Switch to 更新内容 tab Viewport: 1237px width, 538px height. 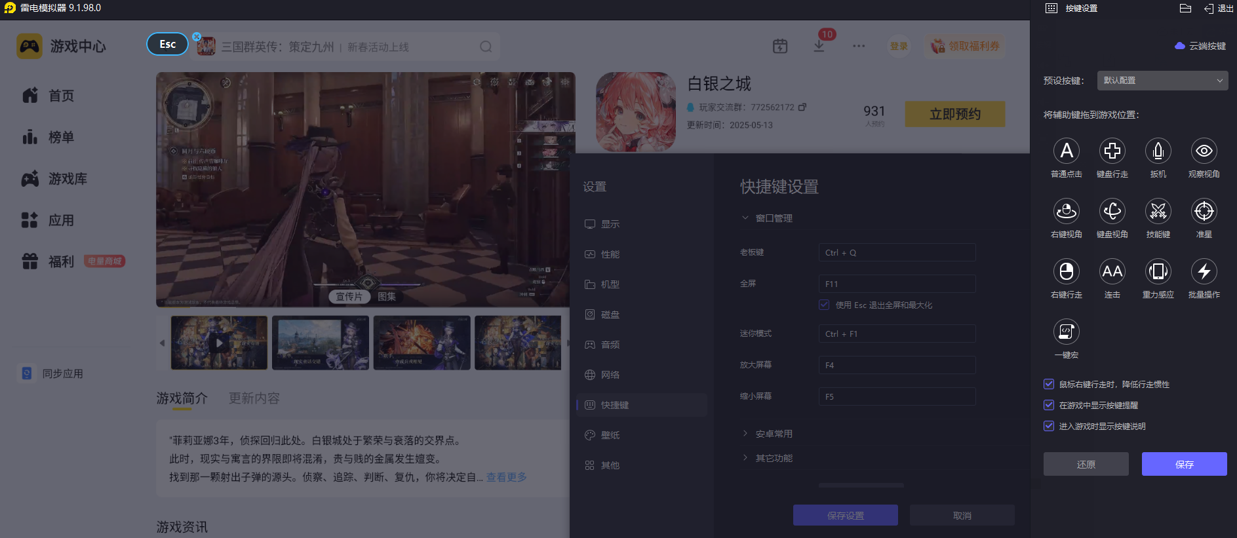(254, 398)
